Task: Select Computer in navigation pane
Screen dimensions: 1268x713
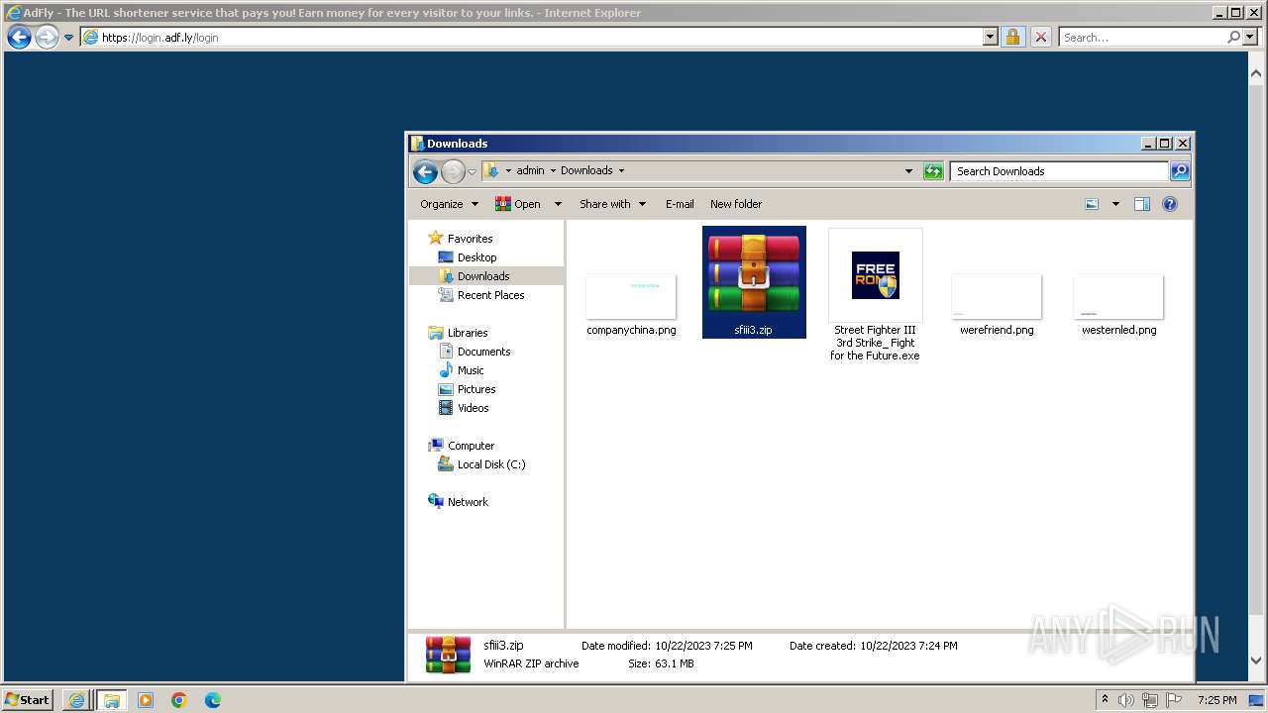Action: (471, 446)
